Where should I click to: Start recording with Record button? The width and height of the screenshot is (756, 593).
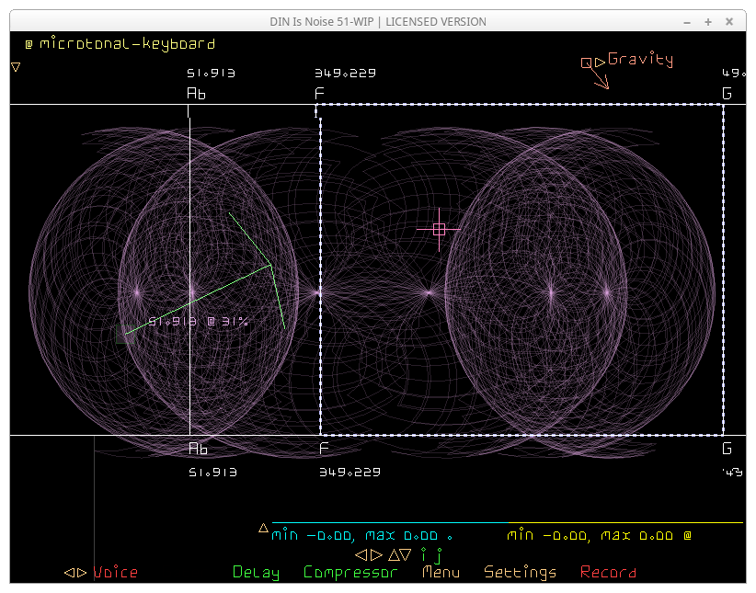pyautogui.click(x=608, y=573)
